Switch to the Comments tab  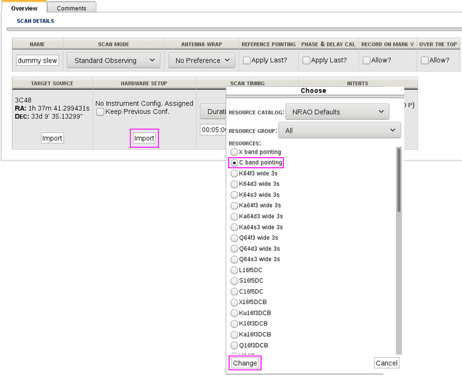pos(72,8)
